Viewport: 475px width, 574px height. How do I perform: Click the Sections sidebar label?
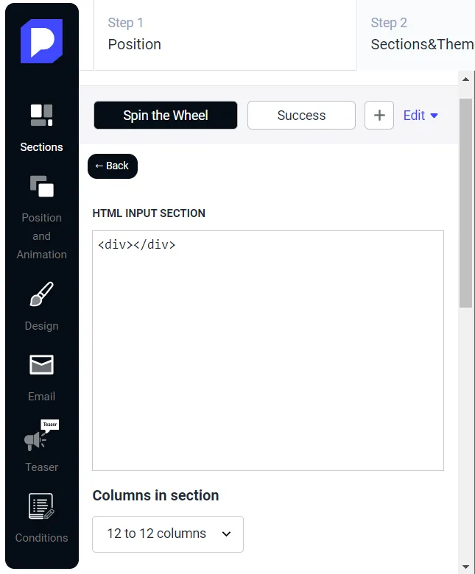tap(41, 147)
